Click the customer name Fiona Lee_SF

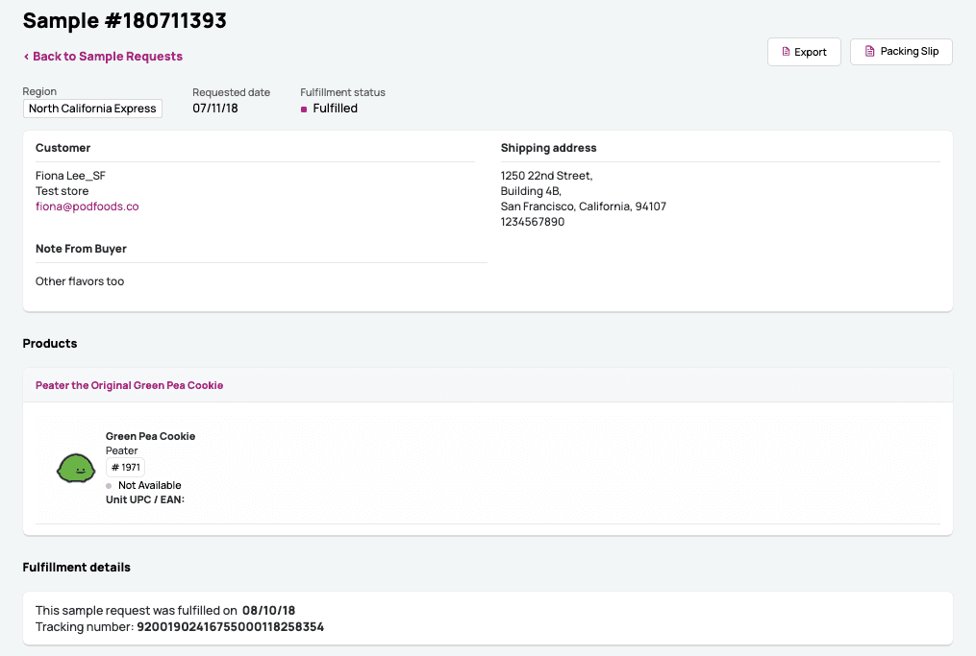coord(70,176)
